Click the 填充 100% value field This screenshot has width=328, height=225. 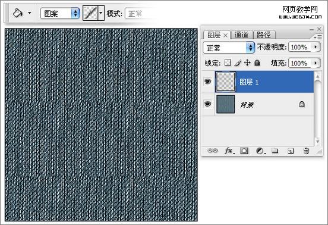(x=300, y=63)
